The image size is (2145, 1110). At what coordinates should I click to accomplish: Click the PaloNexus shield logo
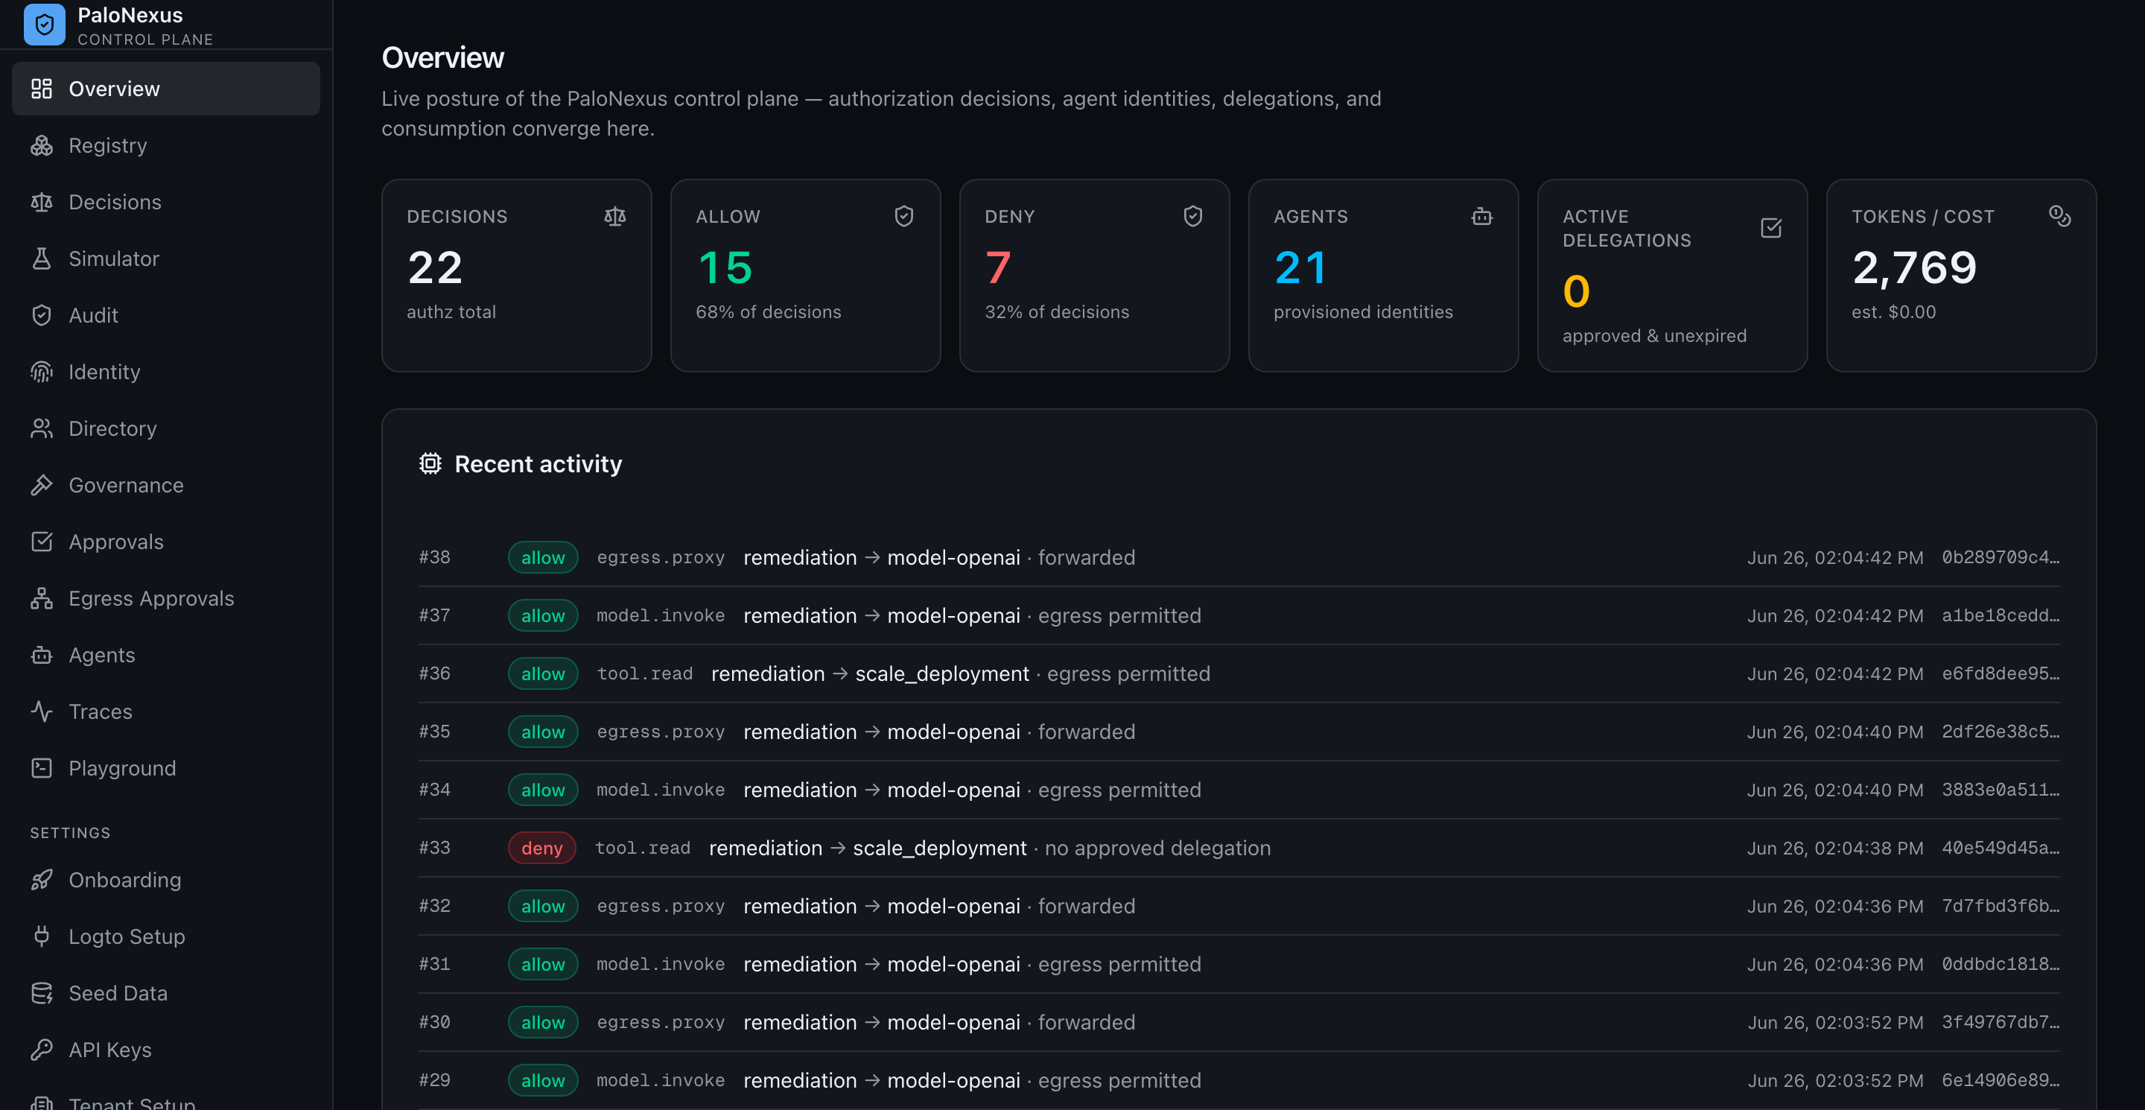click(44, 24)
